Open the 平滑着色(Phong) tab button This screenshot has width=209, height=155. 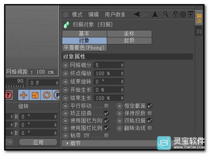[85, 48]
